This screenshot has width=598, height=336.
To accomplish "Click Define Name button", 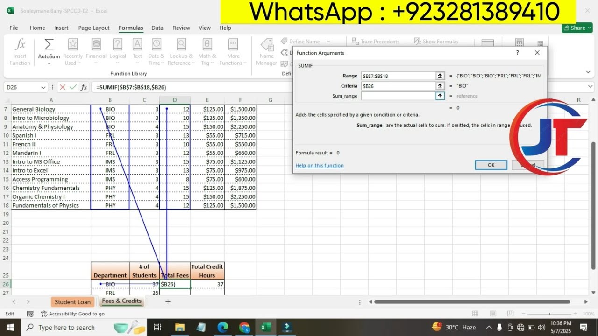I will click(x=300, y=42).
